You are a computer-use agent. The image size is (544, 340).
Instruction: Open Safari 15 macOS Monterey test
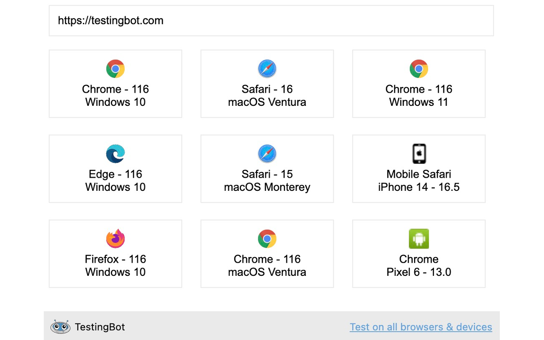tap(267, 169)
